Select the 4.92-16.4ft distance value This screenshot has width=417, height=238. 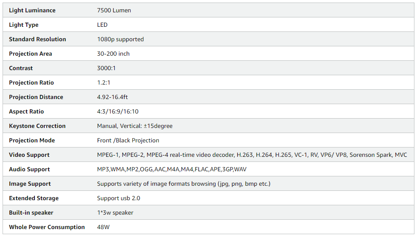pyautogui.click(x=112, y=97)
